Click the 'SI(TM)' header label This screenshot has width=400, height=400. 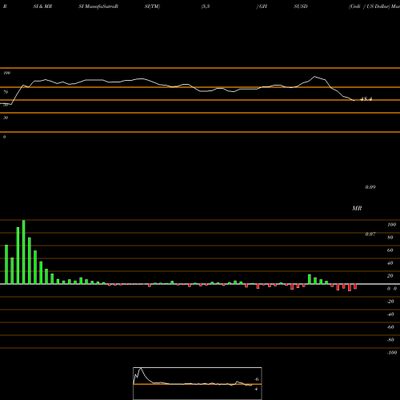tap(152, 6)
